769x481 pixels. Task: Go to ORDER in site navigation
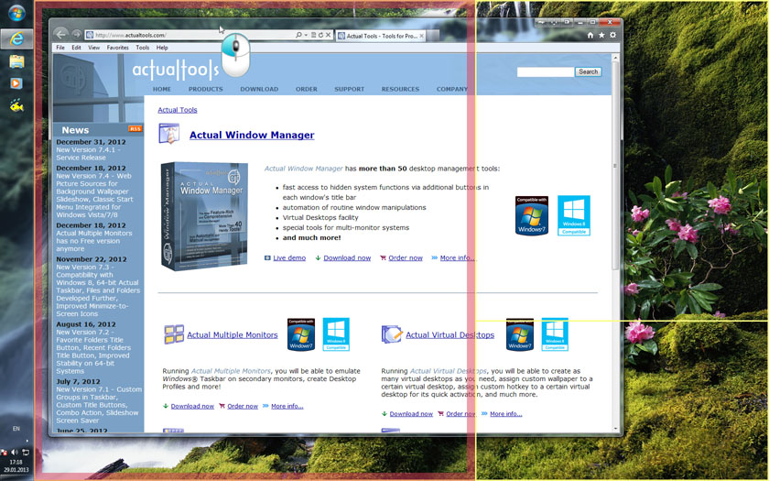pos(307,90)
